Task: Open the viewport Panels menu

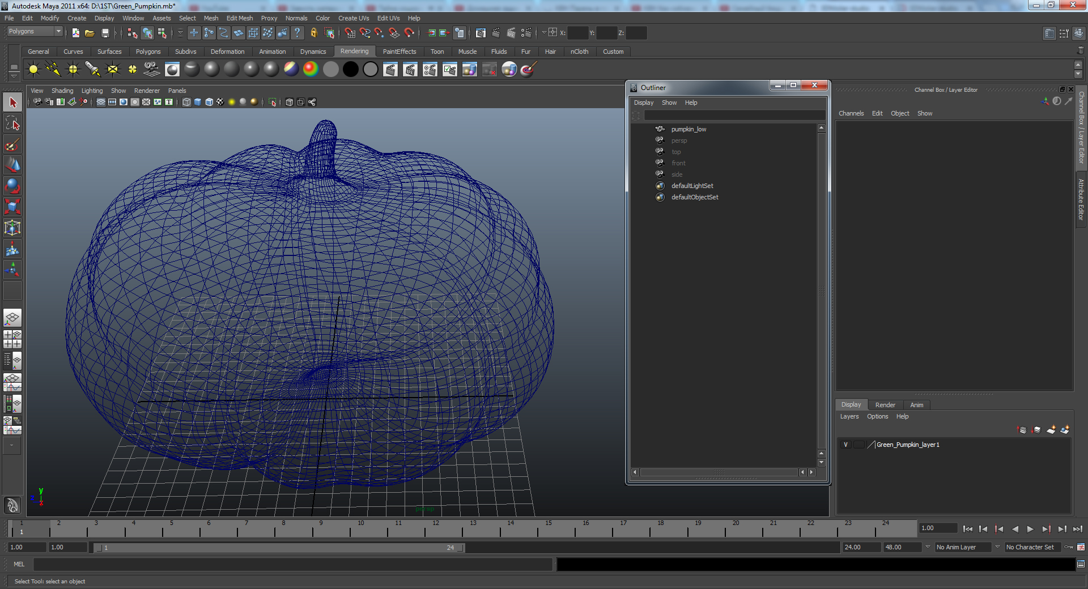Action: click(177, 91)
